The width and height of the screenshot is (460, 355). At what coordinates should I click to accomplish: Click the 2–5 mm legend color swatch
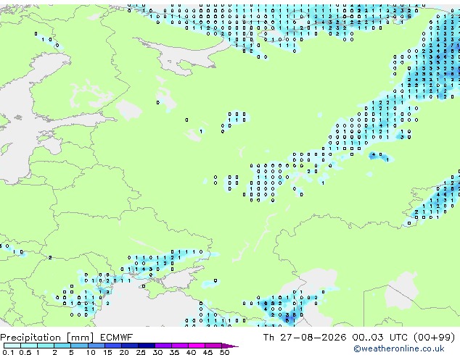pyautogui.click(x=62, y=346)
